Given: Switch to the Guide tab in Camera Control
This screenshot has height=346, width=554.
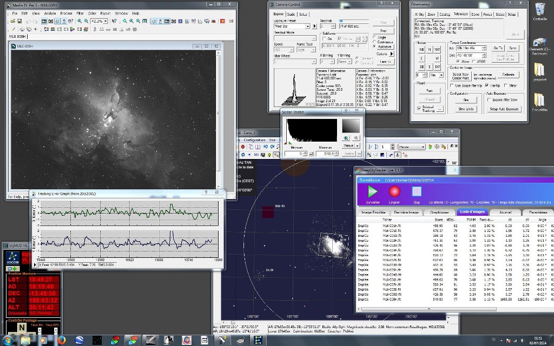Looking at the screenshot, I should 291,14.
